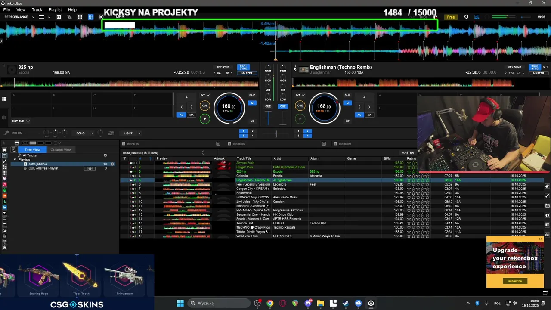The width and height of the screenshot is (551, 310).
Task: Select All Tracks in tree
Action: click(30, 155)
